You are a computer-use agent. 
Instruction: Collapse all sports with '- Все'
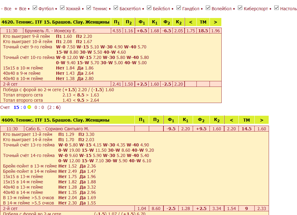click(6, 9)
